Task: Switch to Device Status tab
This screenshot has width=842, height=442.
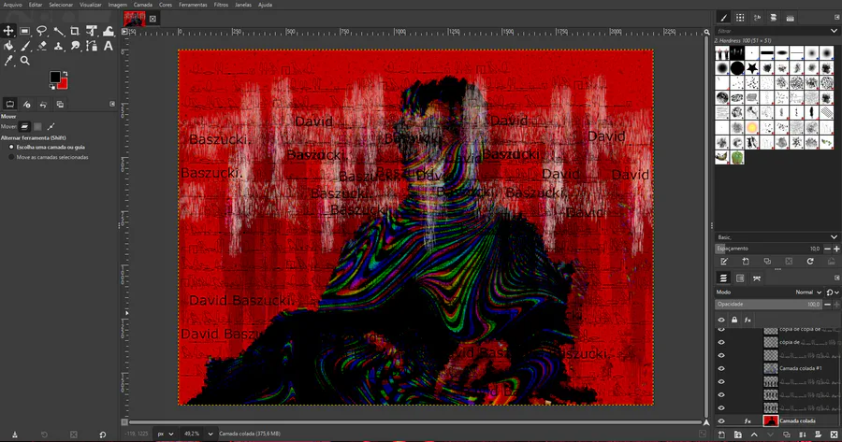Action: [x=26, y=104]
